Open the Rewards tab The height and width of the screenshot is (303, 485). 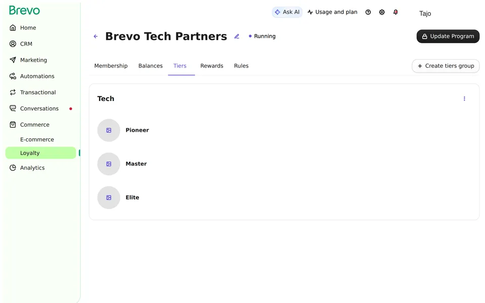212,66
